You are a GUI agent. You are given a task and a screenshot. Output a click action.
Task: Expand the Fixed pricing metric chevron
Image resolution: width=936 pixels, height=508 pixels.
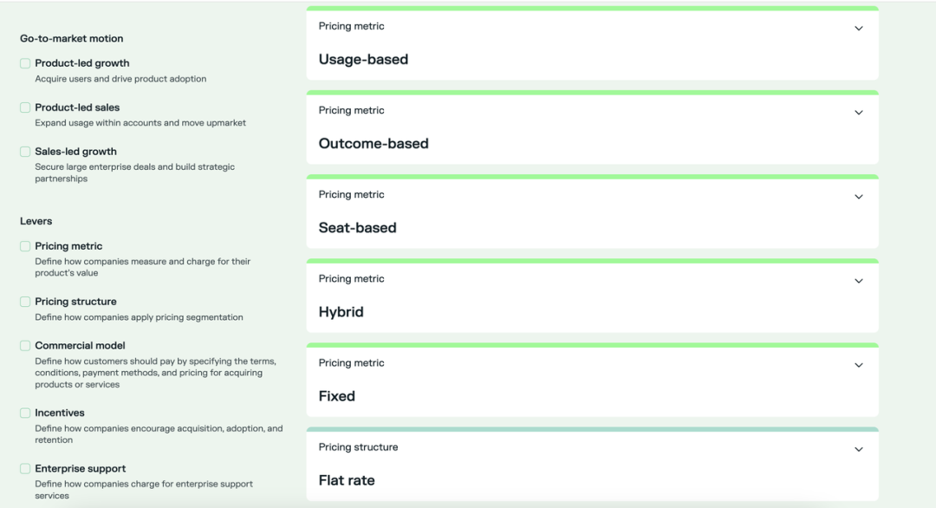point(858,365)
